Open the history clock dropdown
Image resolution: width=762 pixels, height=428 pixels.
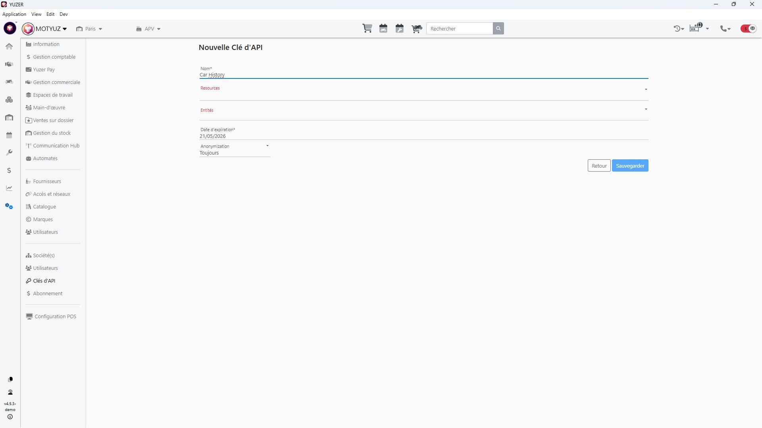(x=679, y=29)
